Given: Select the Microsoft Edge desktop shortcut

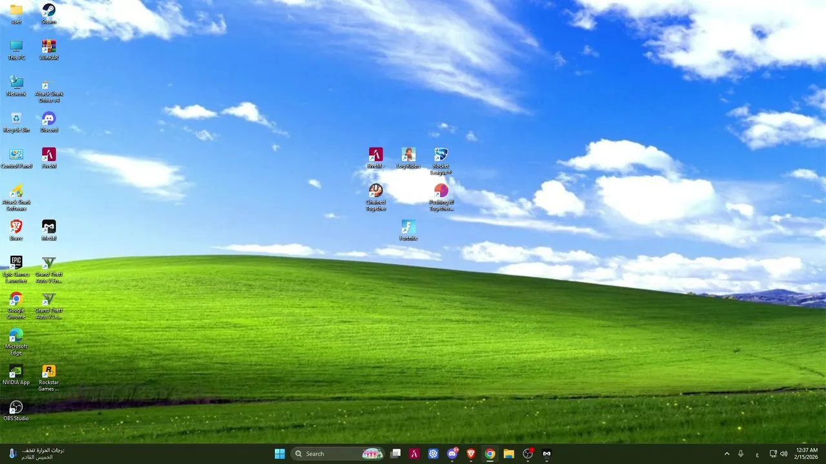Looking at the screenshot, I should [16, 342].
